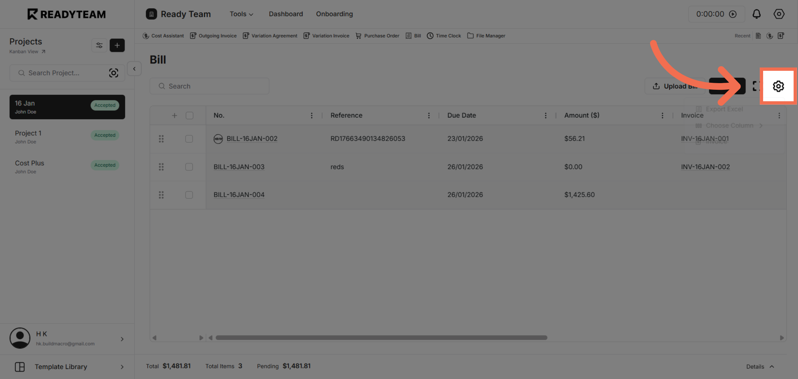Expand the Details panel chevron

click(772, 366)
